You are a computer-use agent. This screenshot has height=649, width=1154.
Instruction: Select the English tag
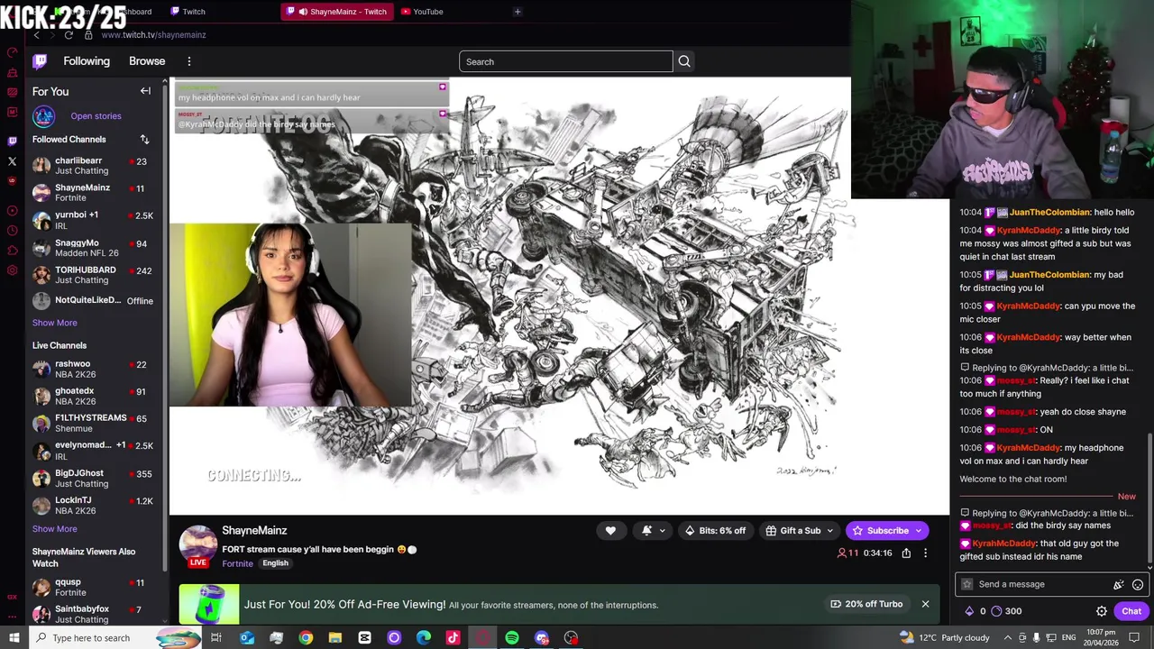[275, 563]
